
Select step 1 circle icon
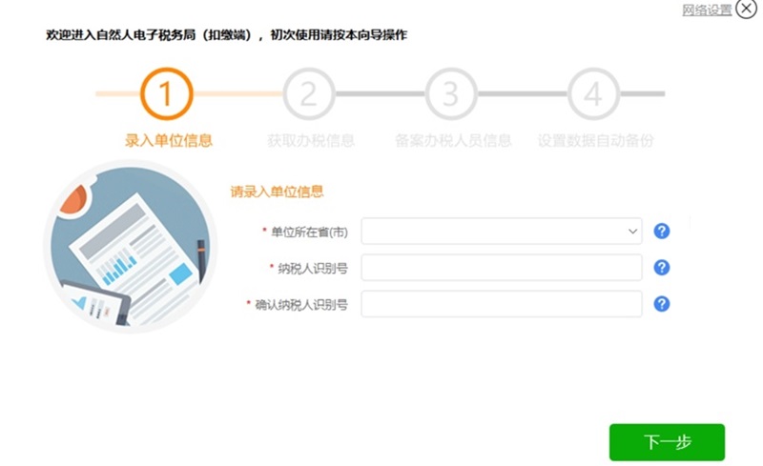(166, 94)
